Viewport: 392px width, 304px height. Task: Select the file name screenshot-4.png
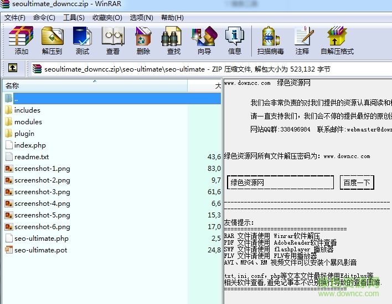(42, 204)
